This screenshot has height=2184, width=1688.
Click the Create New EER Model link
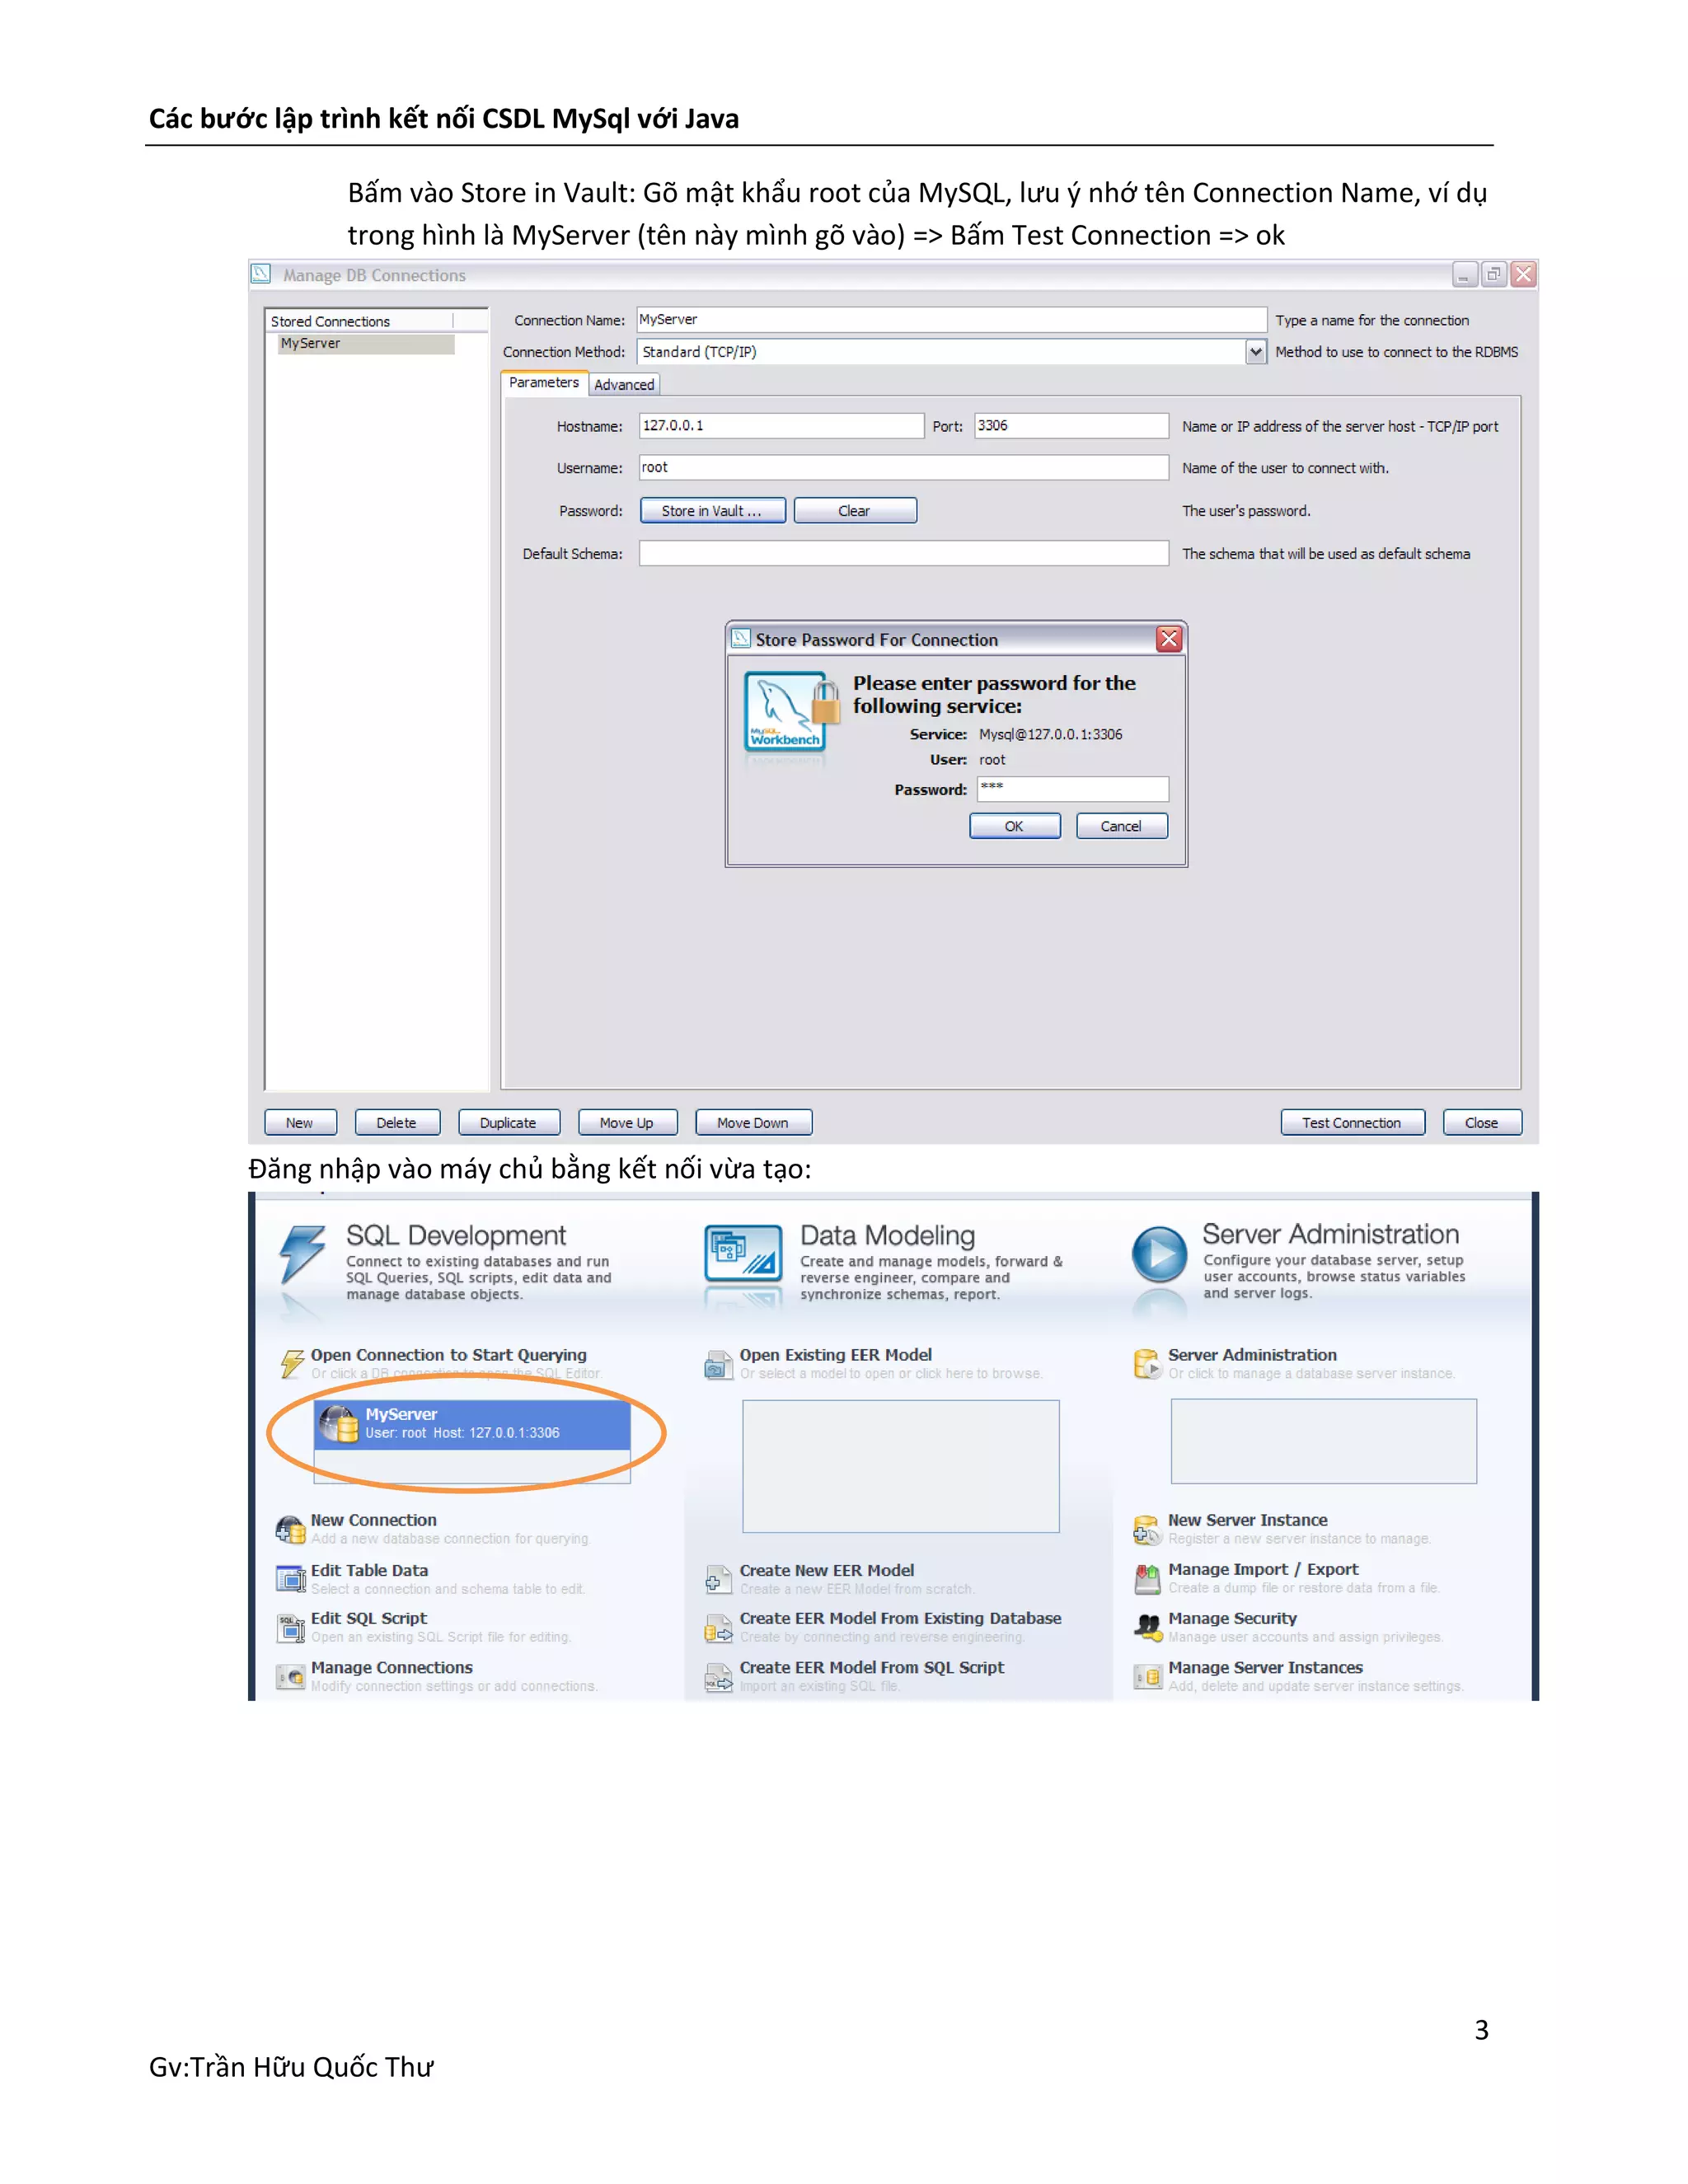[827, 1570]
